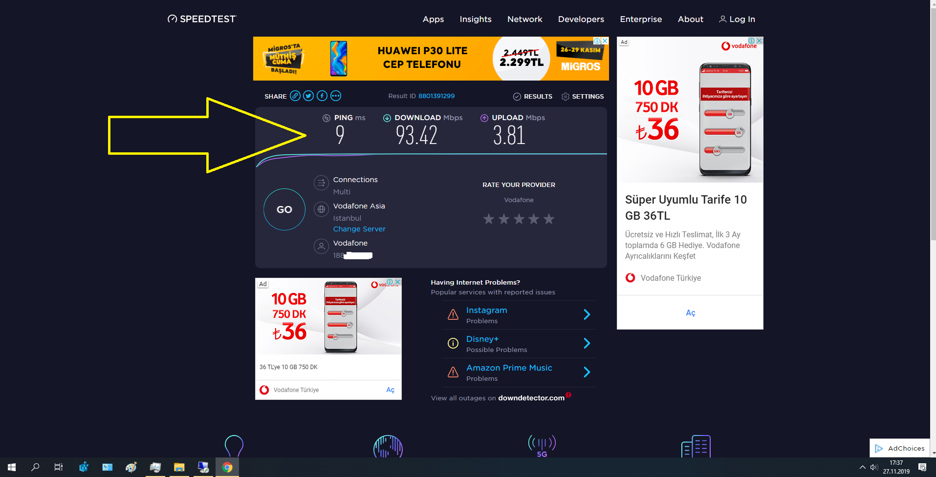
Task: Click Log In
Action: tap(737, 19)
